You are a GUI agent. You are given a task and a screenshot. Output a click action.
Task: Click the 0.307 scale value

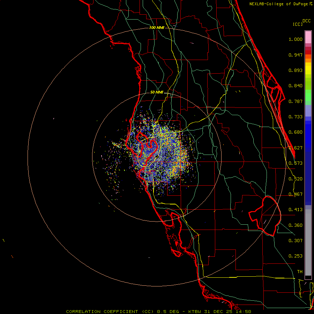[x=296, y=241]
